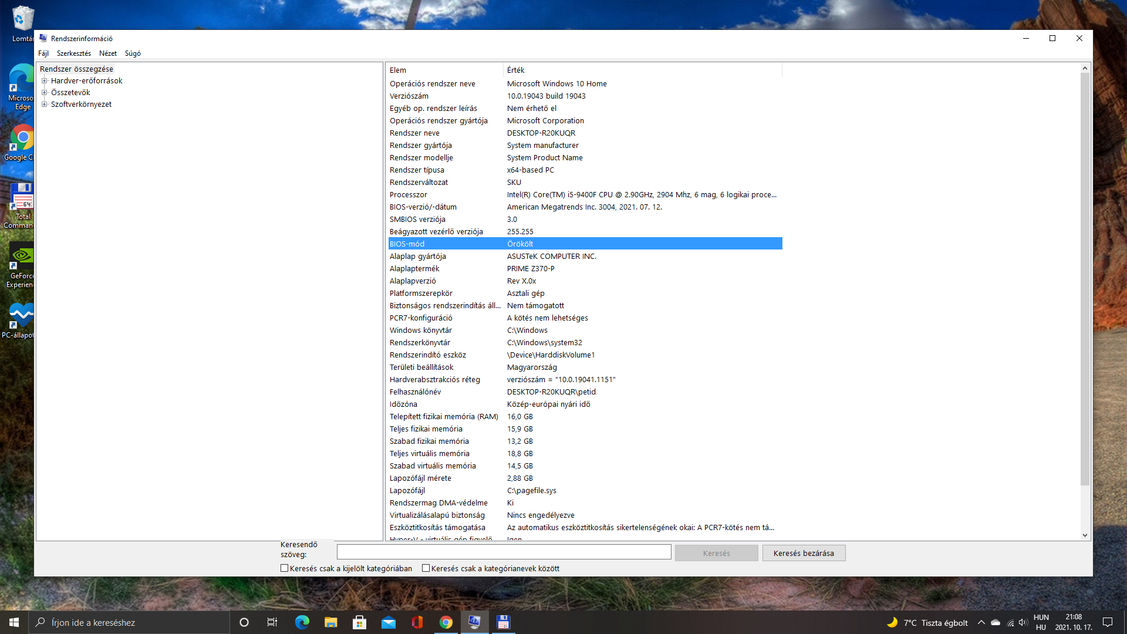1127x634 pixels.
Task: Open Recycle Bin desktop icon
Action: click(22, 23)
